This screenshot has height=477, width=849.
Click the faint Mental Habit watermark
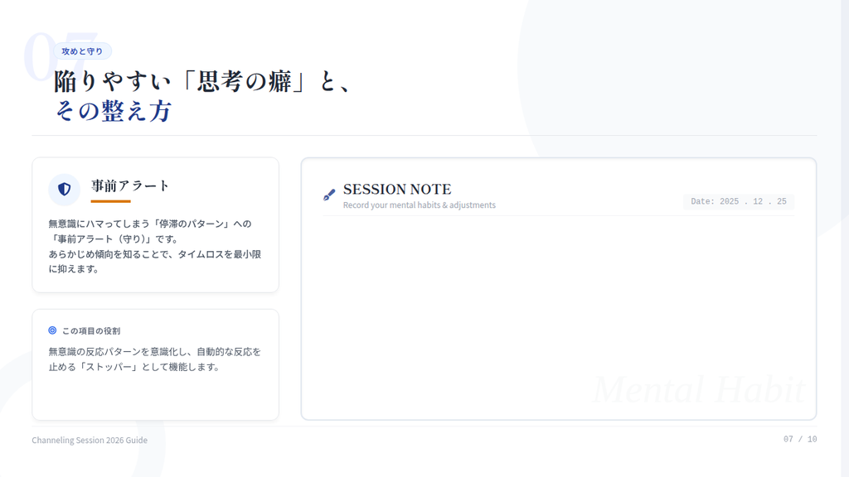(698, 390)
